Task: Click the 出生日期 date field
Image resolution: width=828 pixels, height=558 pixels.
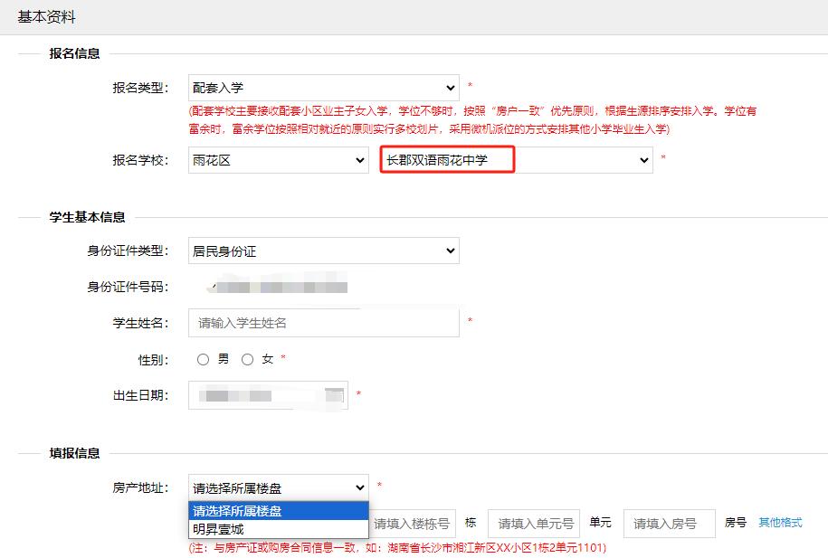Action: [256, 395]
